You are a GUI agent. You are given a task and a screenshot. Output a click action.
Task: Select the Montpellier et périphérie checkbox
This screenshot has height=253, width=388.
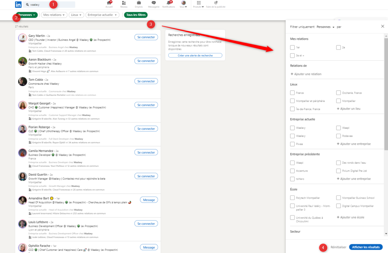[x=293, y=101]
